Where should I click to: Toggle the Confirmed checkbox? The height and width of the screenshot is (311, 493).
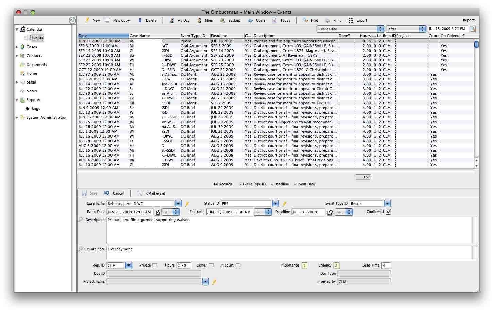point(389,212)
